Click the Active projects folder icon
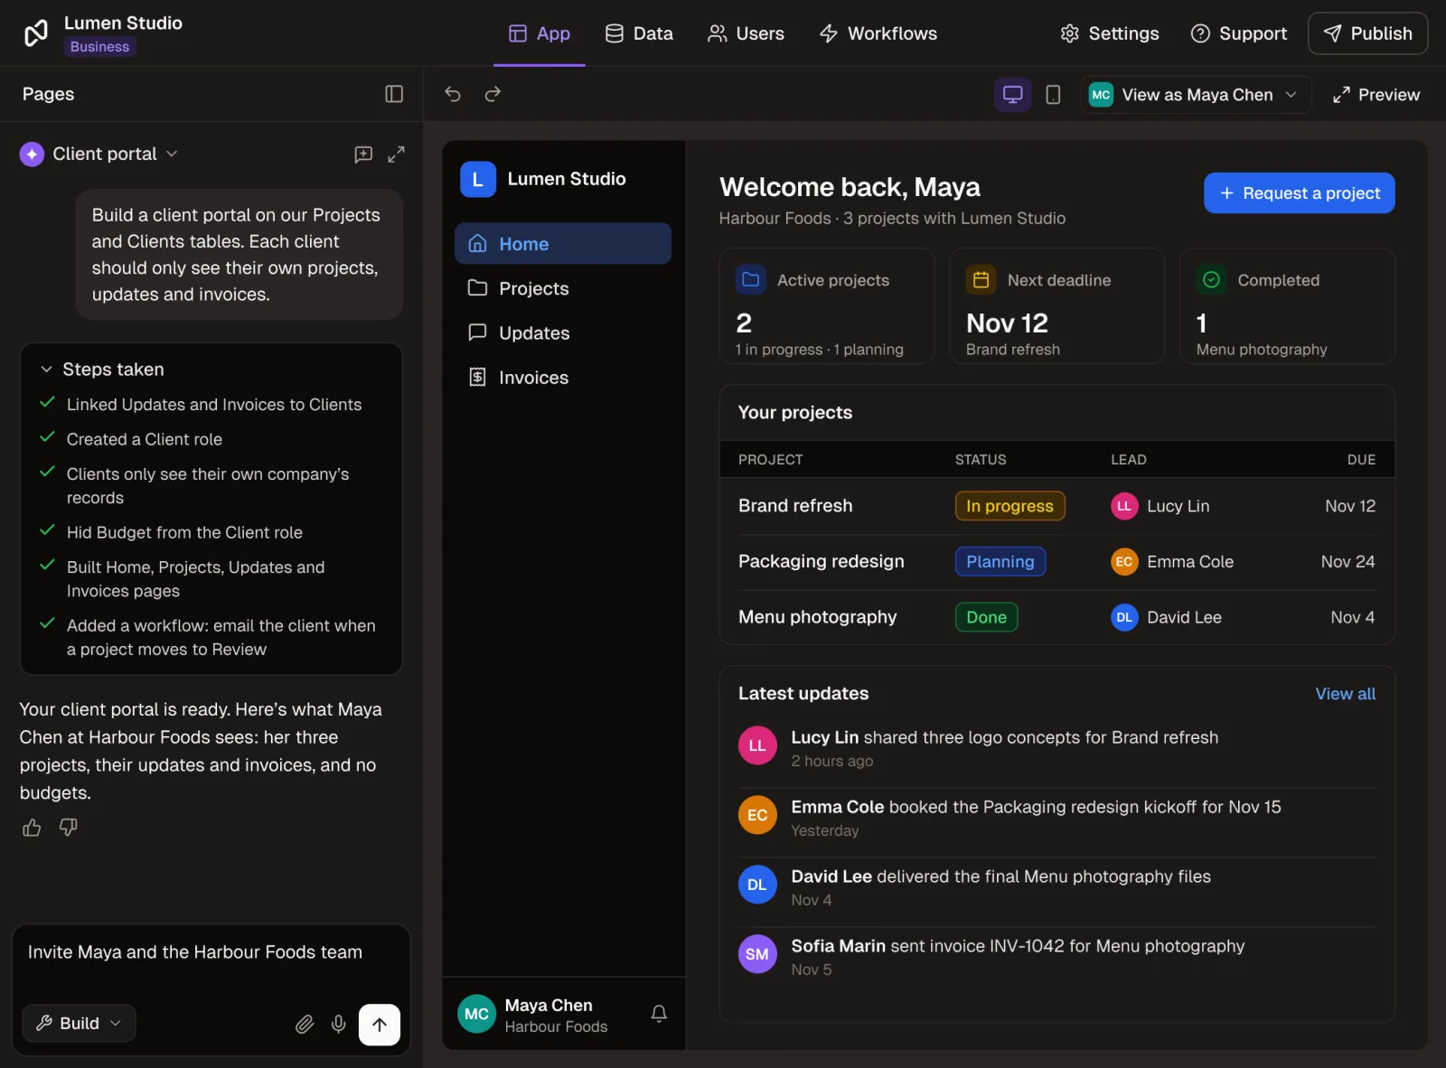1446x1068 pixels. 751,280
